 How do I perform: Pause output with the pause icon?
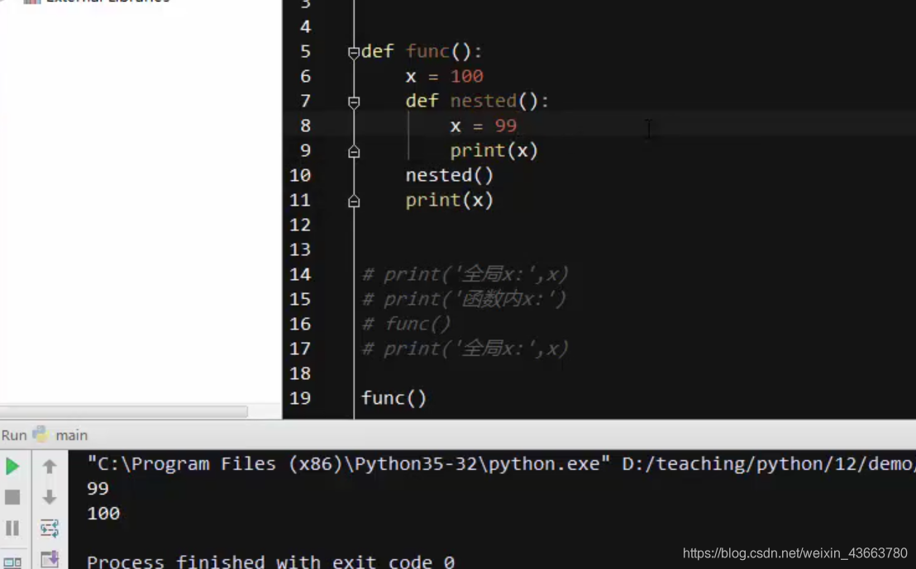(12, 529)
